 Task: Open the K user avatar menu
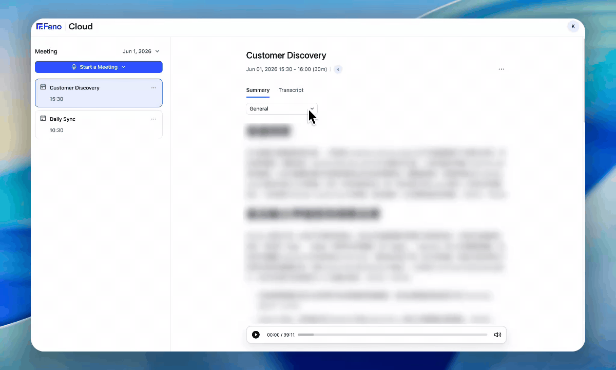573,27
